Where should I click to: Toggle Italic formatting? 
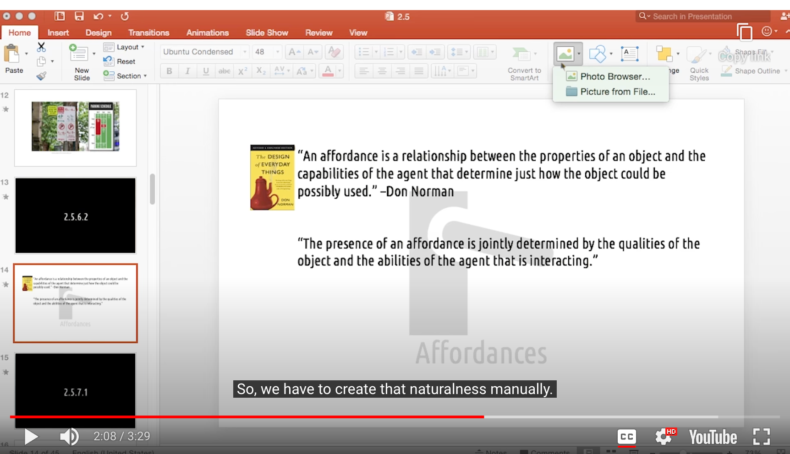pyautogui.click(x=187, y=71)
